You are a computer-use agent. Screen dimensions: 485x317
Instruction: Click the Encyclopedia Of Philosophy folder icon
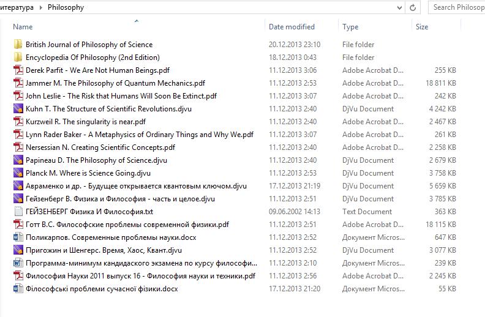click(x=18, y=58)
